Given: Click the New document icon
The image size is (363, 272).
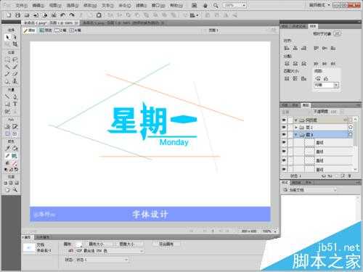Looking at the screenshot, I should click(9, 15).
